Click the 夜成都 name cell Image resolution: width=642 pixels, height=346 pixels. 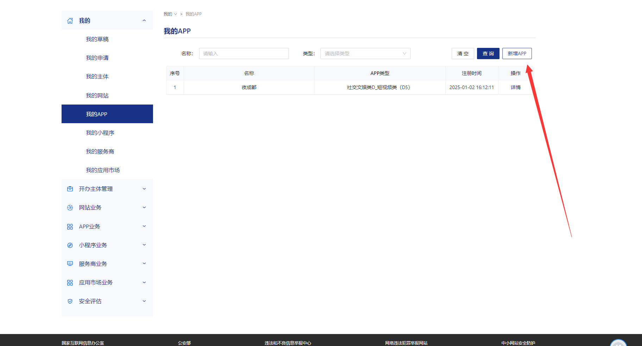point(249,87)
